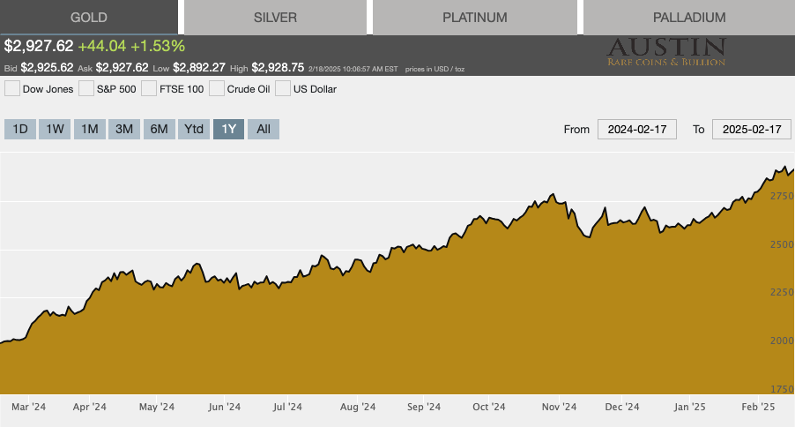Select the 6M range button
795x427 pixels.
coord(159,129)
